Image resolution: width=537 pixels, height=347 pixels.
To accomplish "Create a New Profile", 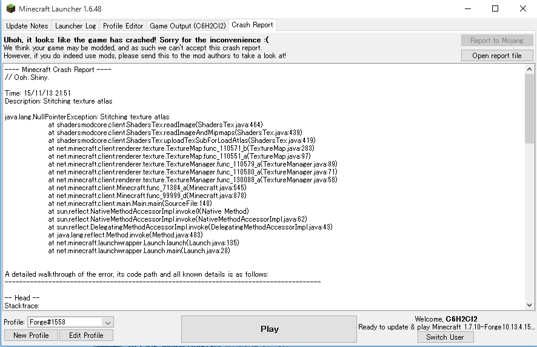I will click(x=31, y=335).
